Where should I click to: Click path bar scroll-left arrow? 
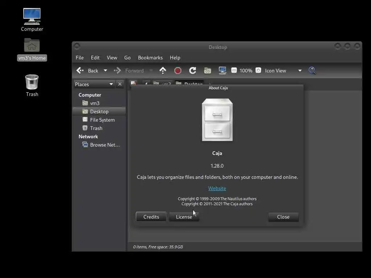(x=146, y=83)
